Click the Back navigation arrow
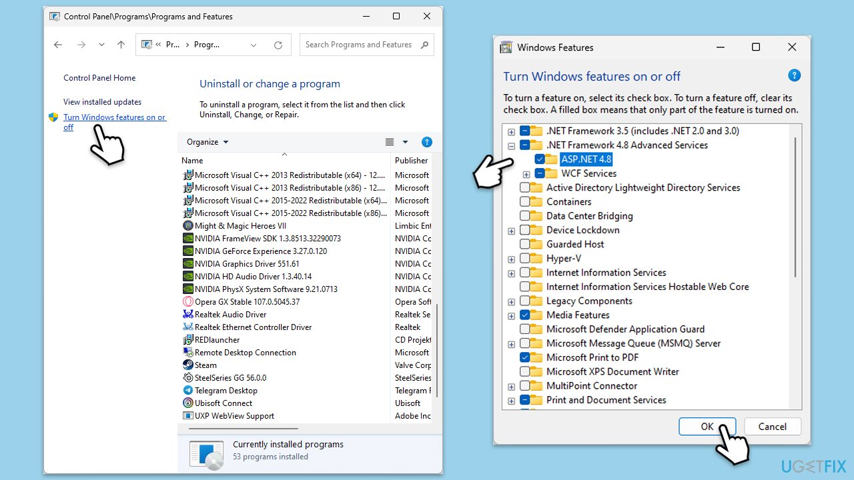Screen dimensions: 854x480 click(58, 45)
